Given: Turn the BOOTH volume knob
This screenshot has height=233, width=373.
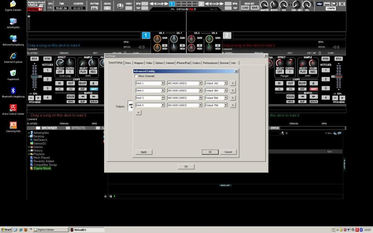Looking at the screenshot, I should coord(274,5).
